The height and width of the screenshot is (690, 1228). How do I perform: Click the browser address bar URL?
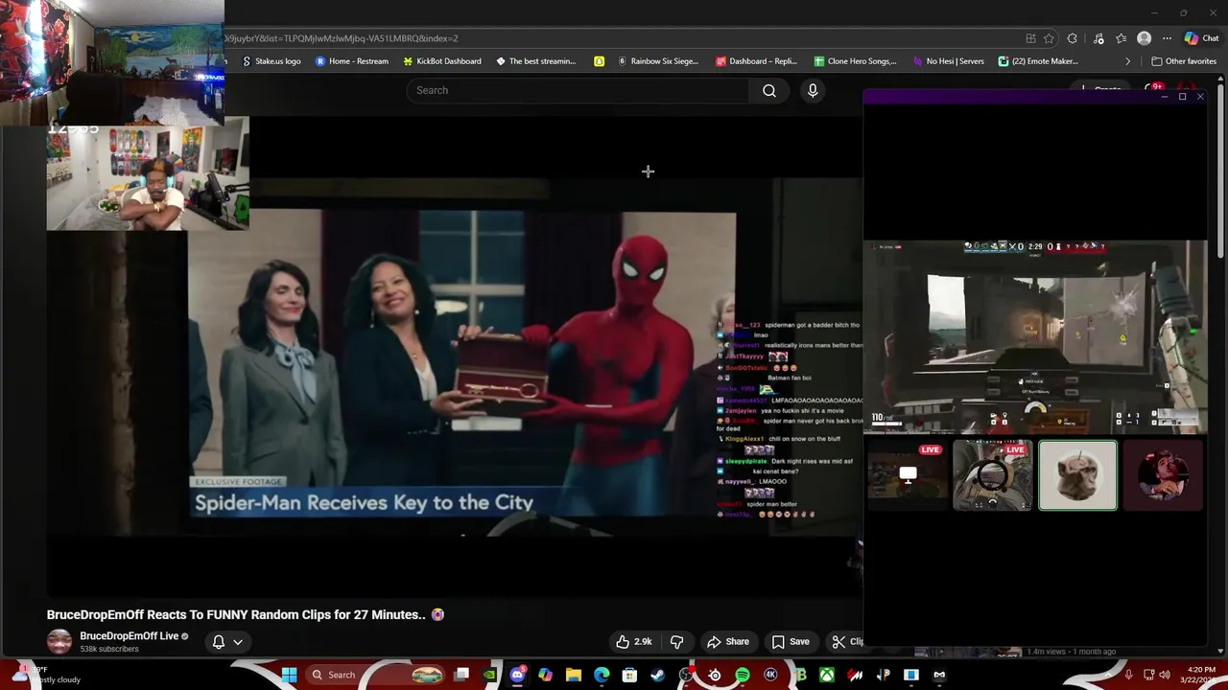click(x=341, y=38)
